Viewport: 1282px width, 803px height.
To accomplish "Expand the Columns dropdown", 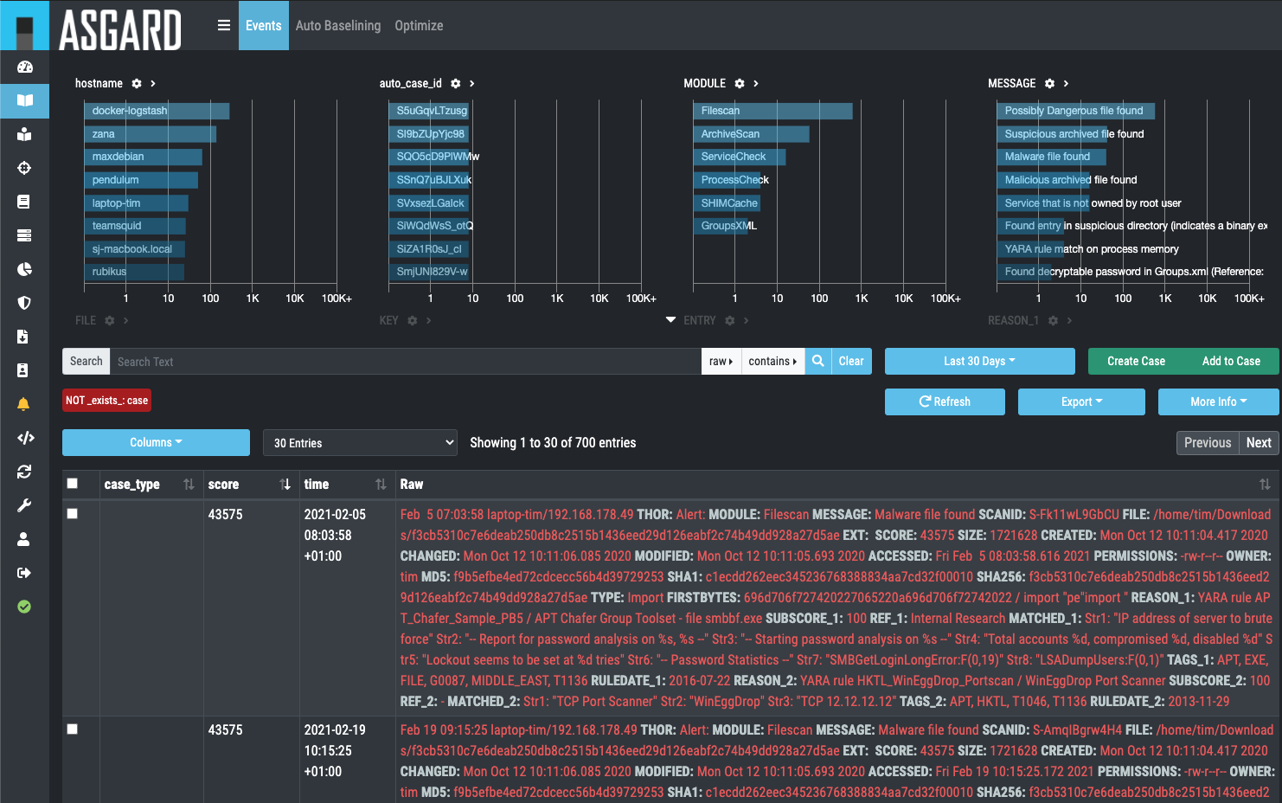I will pos(156,442).
